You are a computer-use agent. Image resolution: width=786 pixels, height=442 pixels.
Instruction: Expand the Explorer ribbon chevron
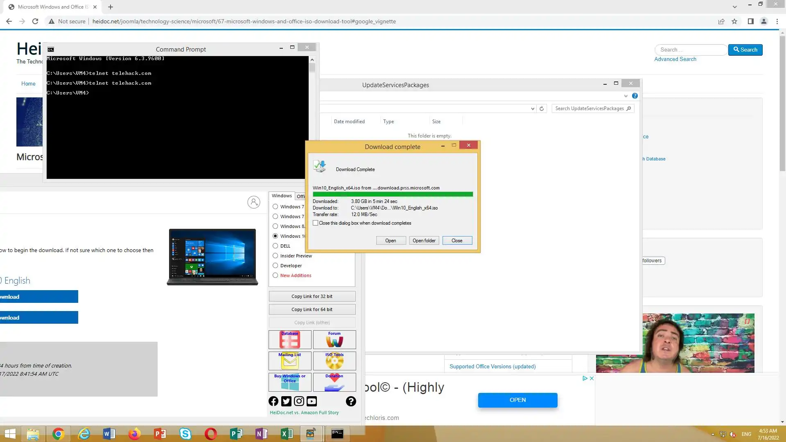pos(626,96)
